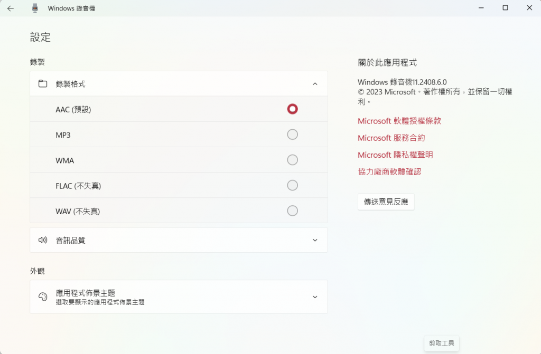Open the Microsoft 隱私權聲明 link
The image size is (541, 354).
click(395, 155)
